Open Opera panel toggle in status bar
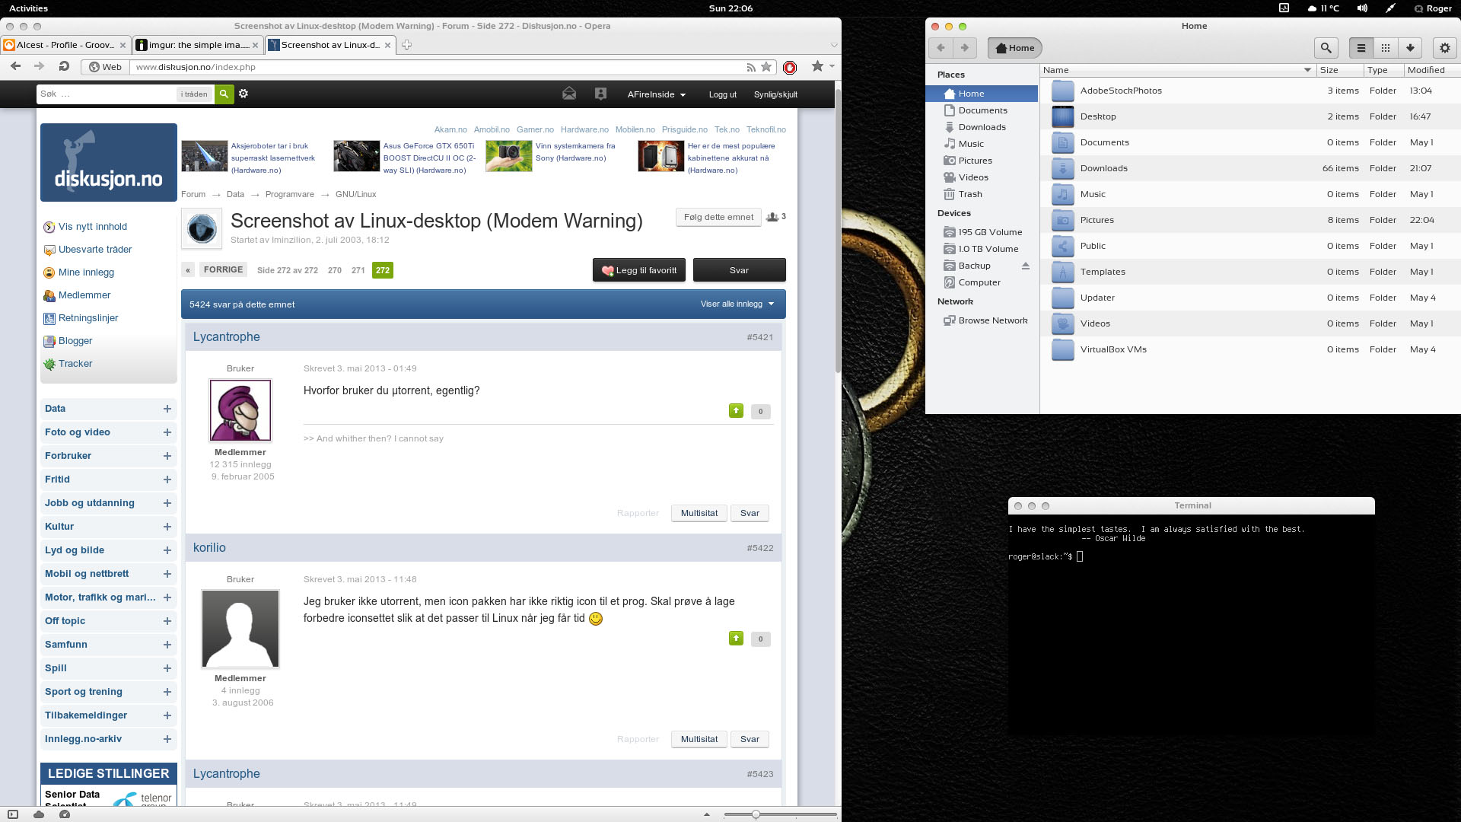 coord(13,814)
